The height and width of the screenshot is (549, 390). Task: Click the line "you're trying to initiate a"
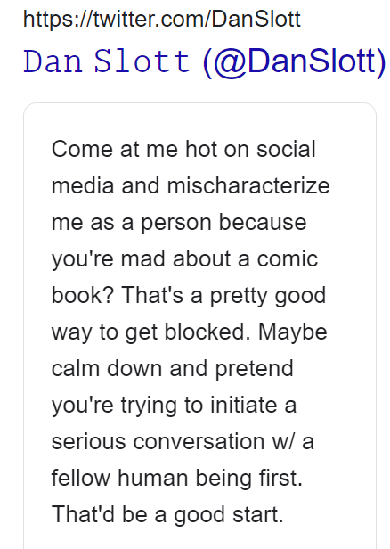tap(175, 406)
